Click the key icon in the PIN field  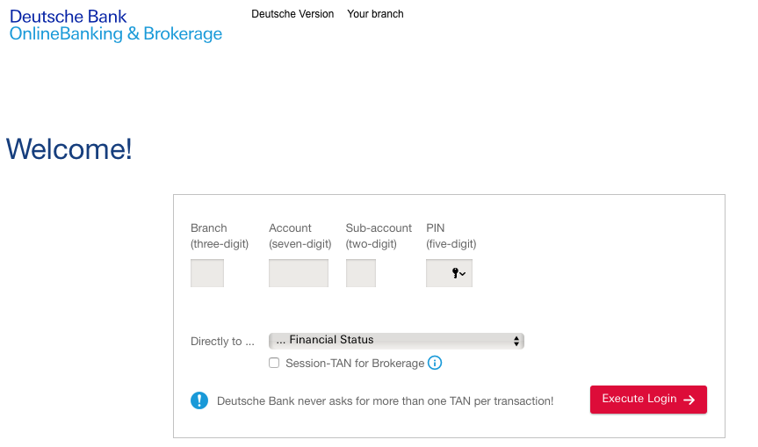pos(455,273)
